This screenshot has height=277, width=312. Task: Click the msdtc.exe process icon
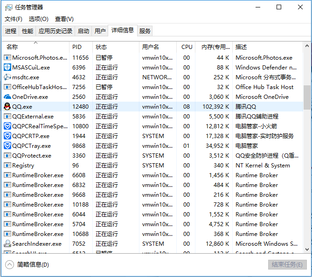click(7, 77)
